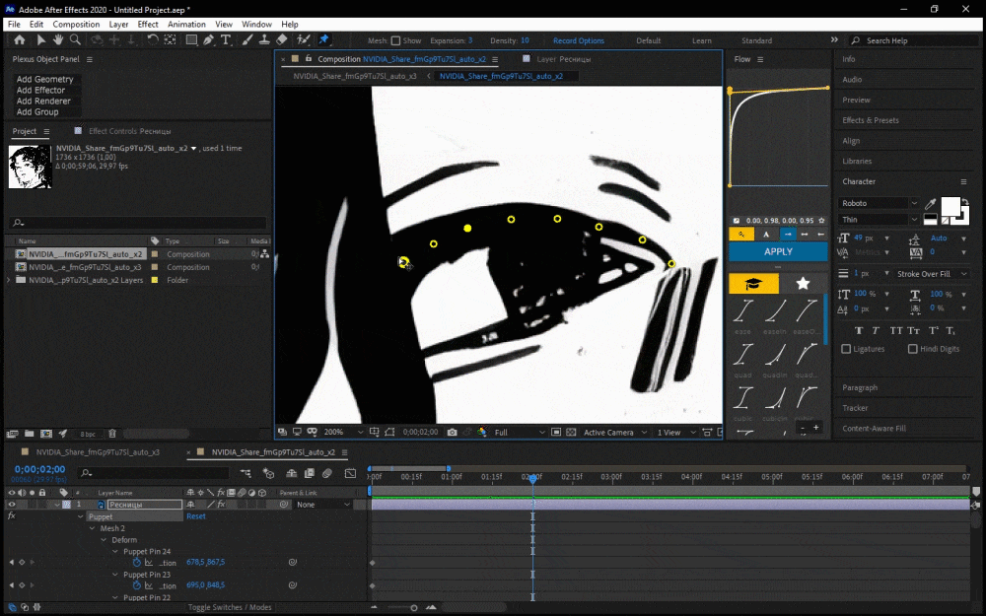The image size is (986, 616).
Task: Select the Brush tool
Action: pyautogui.click(x=247, y=40)
